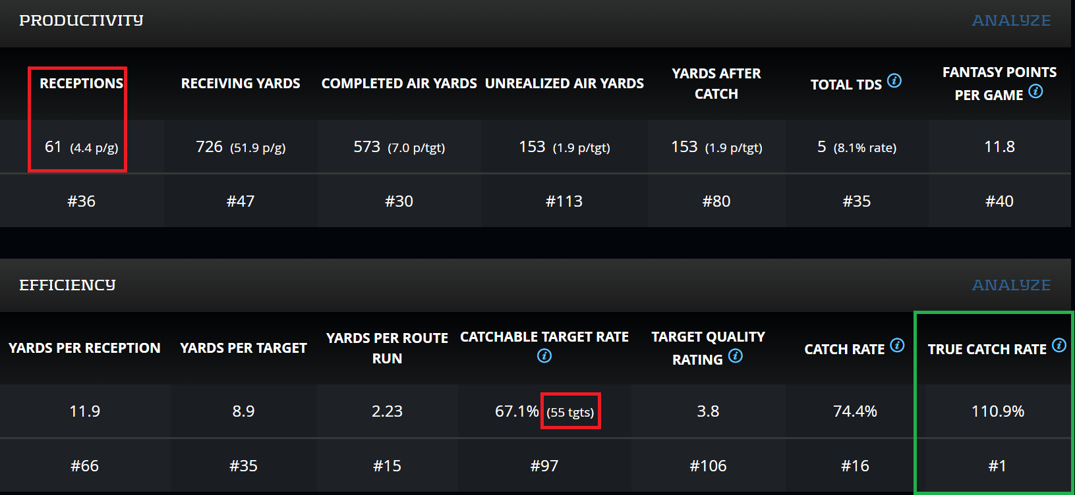Click the 110.9% True Catch Rate value
Image resolution: width=1075 pixels, height=495 pixels.
click(997, 411)
